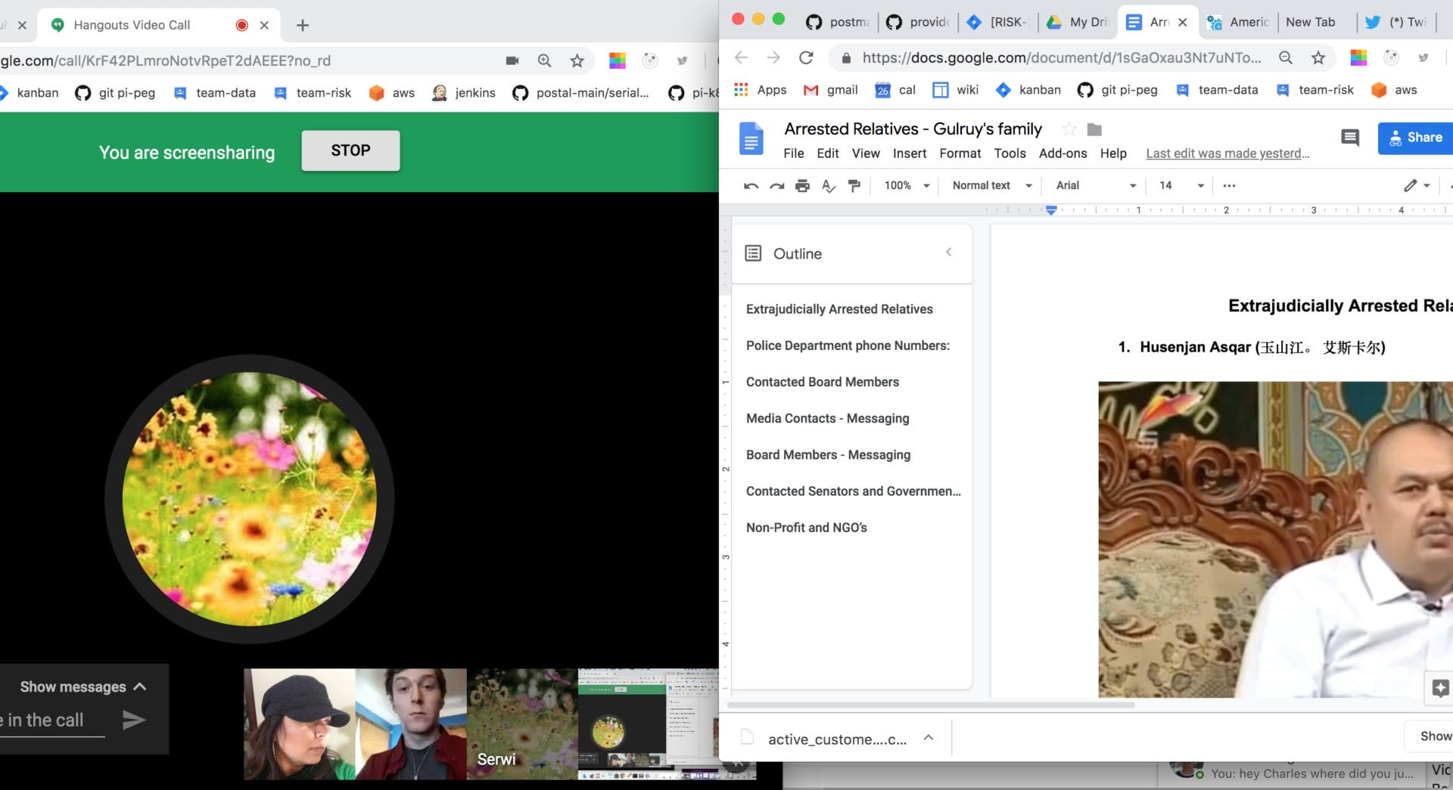Send chat message with arrow icon
The width and height of the screenshot is (1453, 790).
(x=133, y=720)
